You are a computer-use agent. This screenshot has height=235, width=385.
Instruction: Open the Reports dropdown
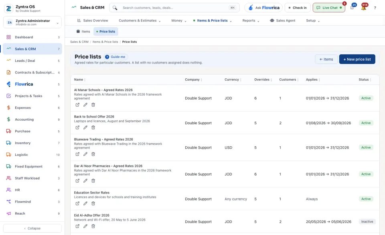[x=251, y=20]
